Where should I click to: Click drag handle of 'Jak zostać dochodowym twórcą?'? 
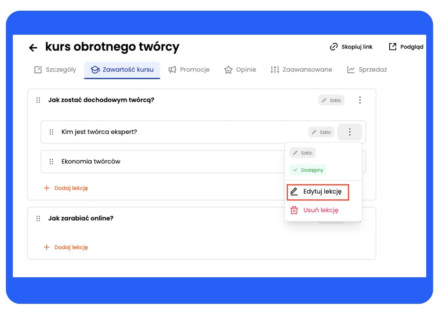38,100
